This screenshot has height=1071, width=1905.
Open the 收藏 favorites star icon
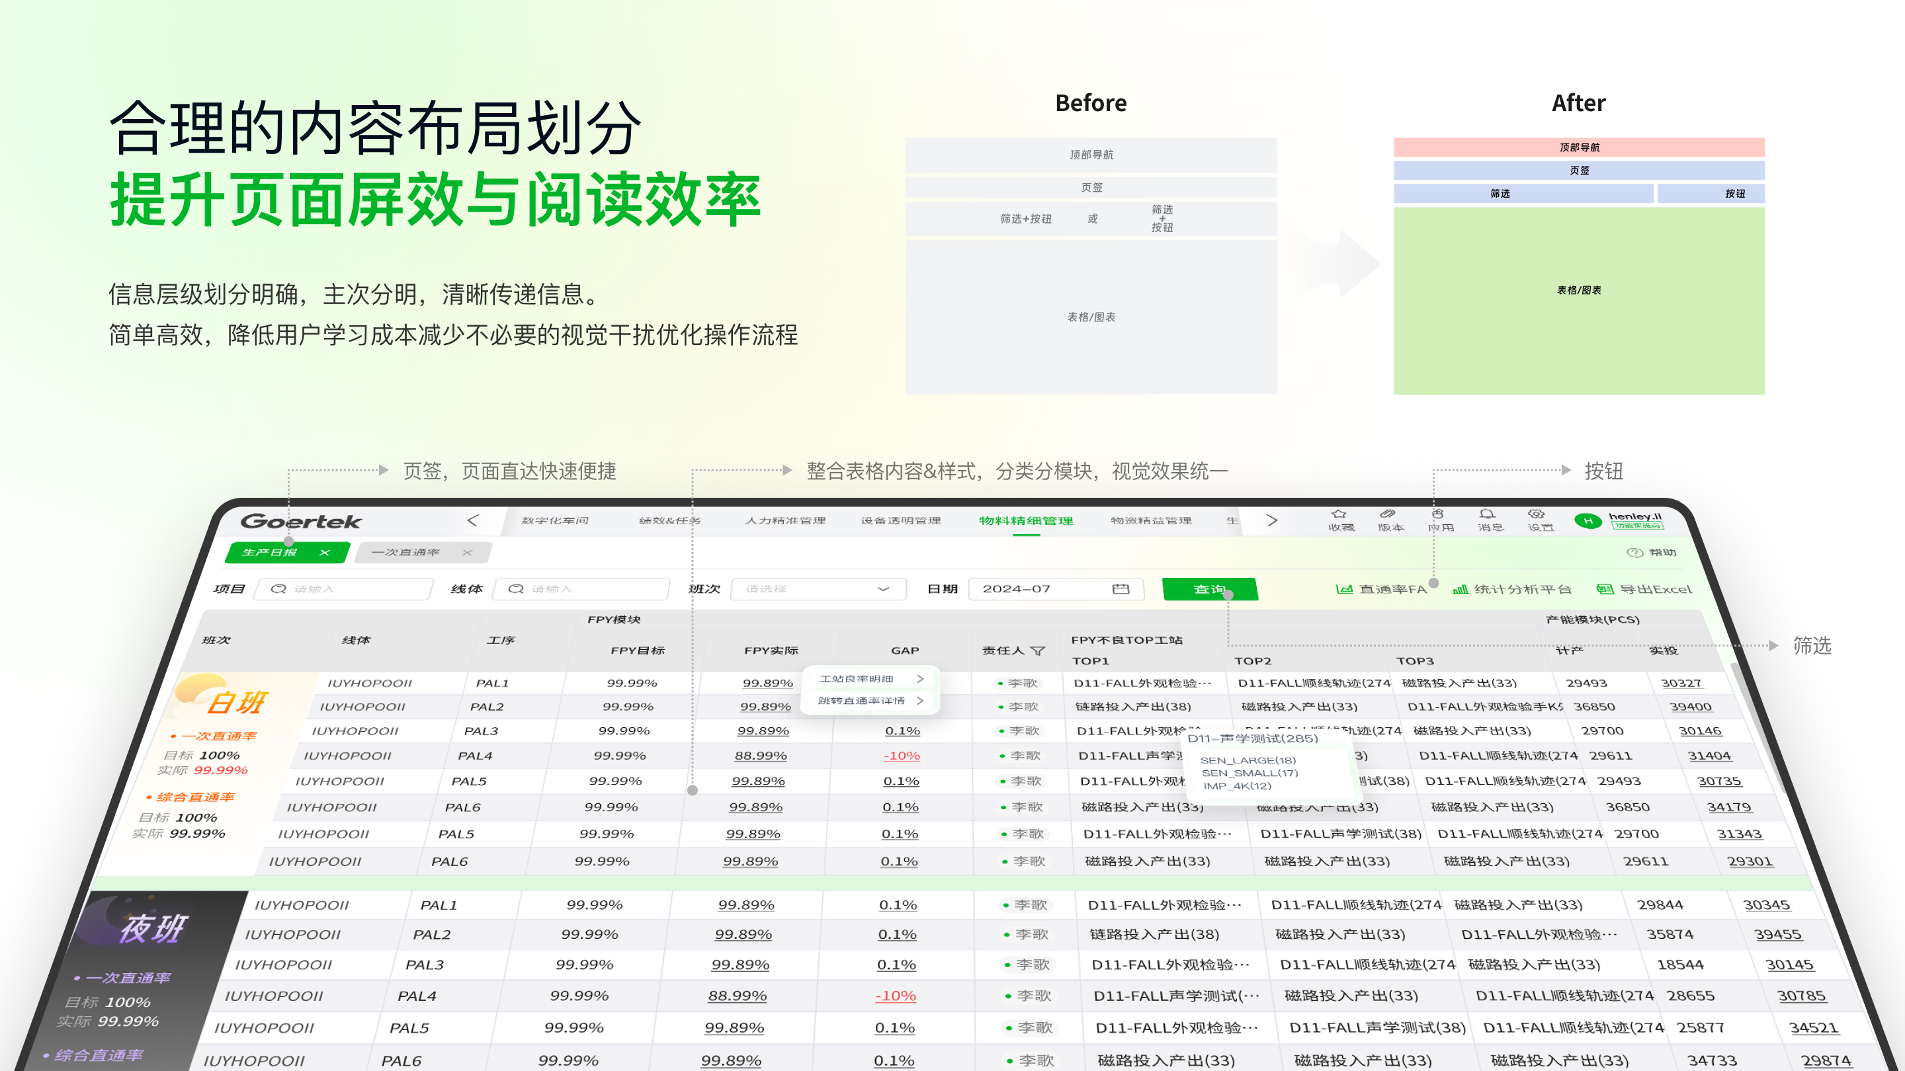[x=1339, y=514]
